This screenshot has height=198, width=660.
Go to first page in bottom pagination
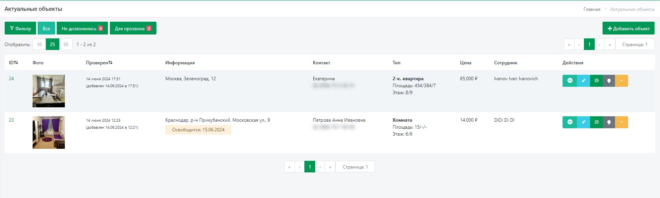click(x=289, y=167)
